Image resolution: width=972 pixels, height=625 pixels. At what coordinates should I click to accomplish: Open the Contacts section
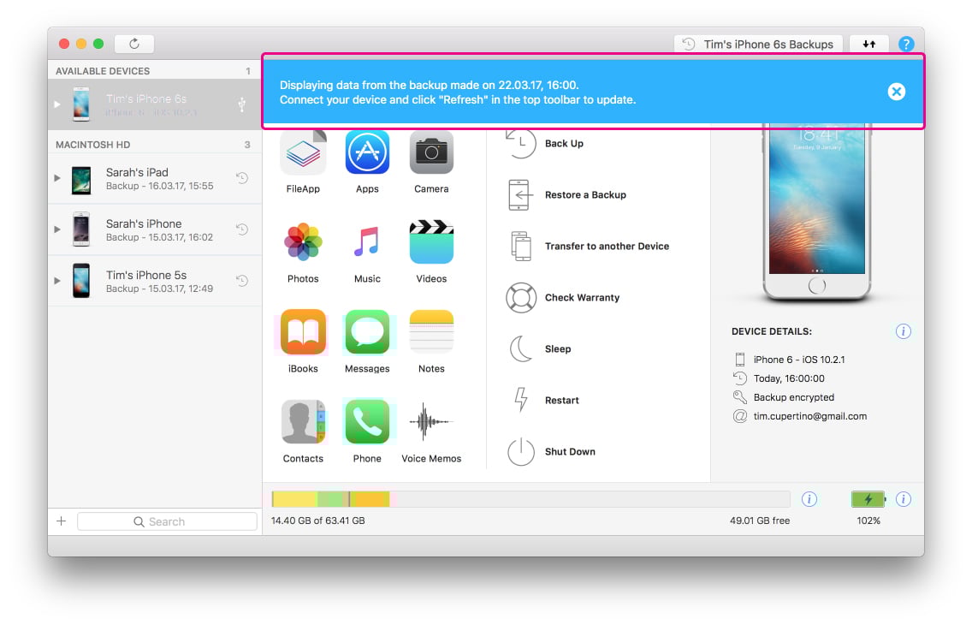coord(303,422)
